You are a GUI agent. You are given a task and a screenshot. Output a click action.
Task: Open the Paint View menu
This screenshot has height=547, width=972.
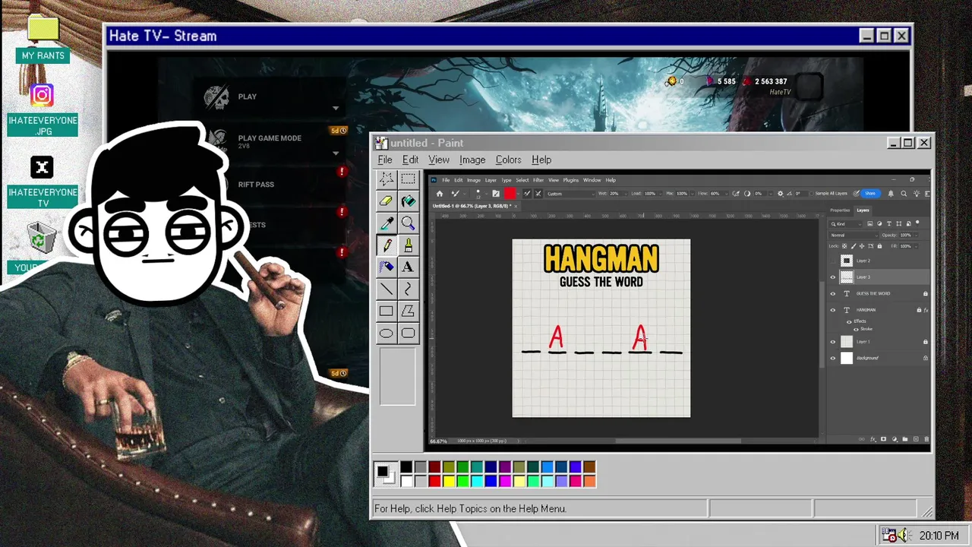pos(439,160)
